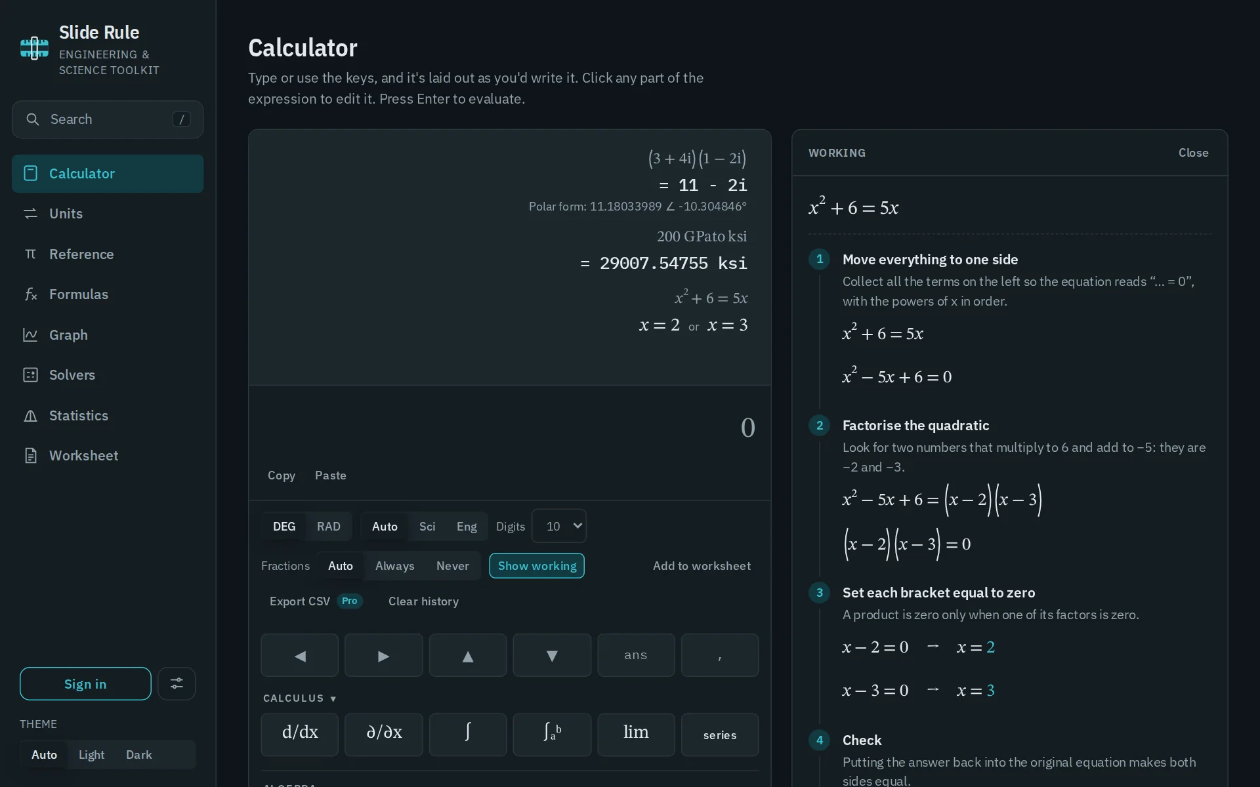Click step heading Factorise the quadratic

pos(915,425)
